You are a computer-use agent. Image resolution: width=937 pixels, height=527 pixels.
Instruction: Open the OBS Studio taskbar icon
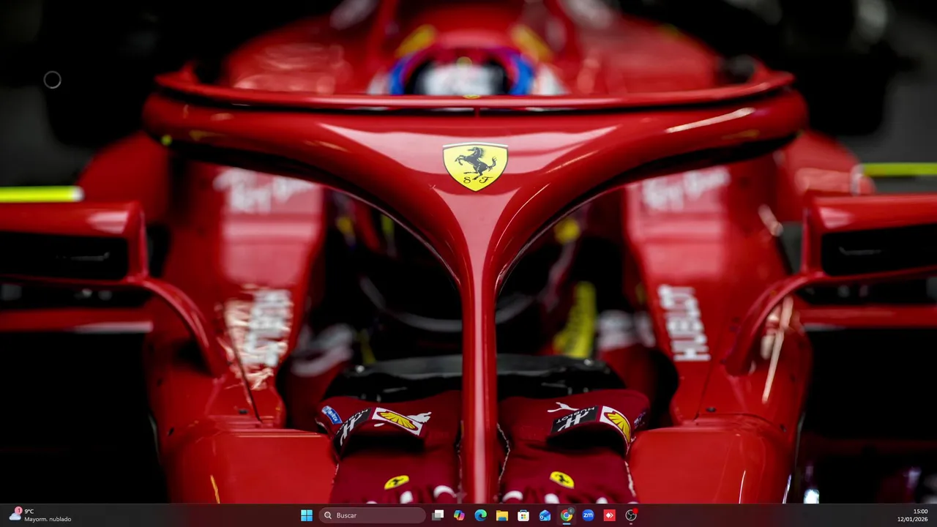[631, 515]
